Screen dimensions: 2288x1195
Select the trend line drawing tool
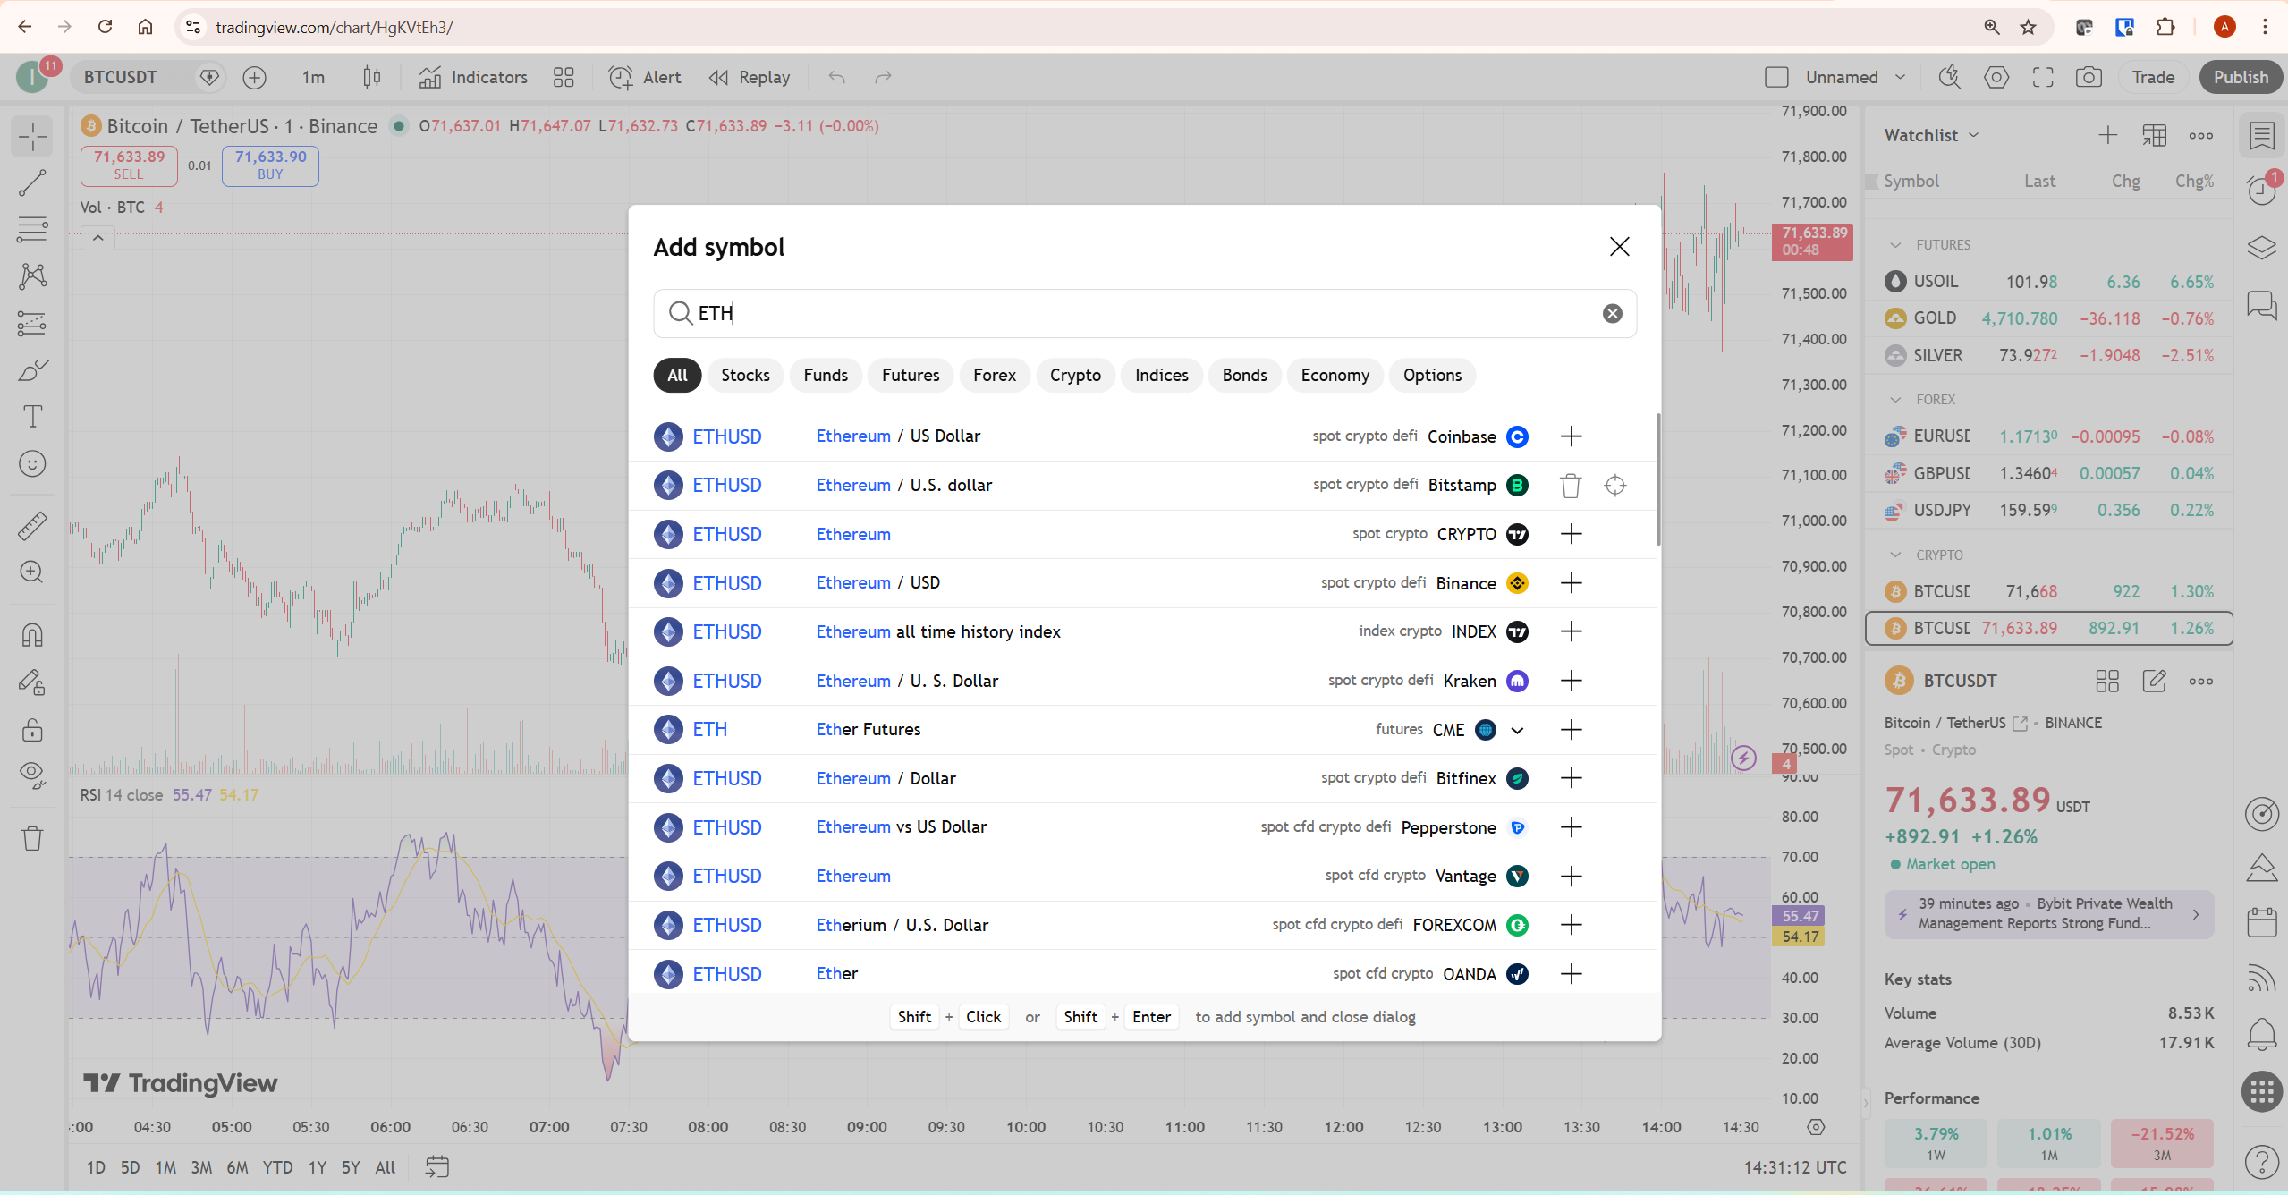(x=32, y=183)
